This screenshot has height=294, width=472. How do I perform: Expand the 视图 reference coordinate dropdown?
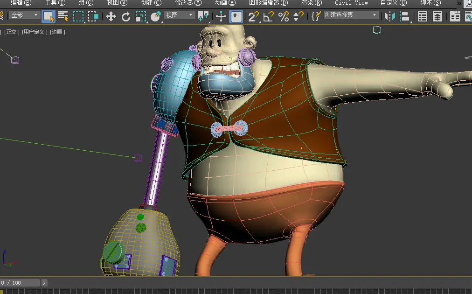tap(180, 15)
